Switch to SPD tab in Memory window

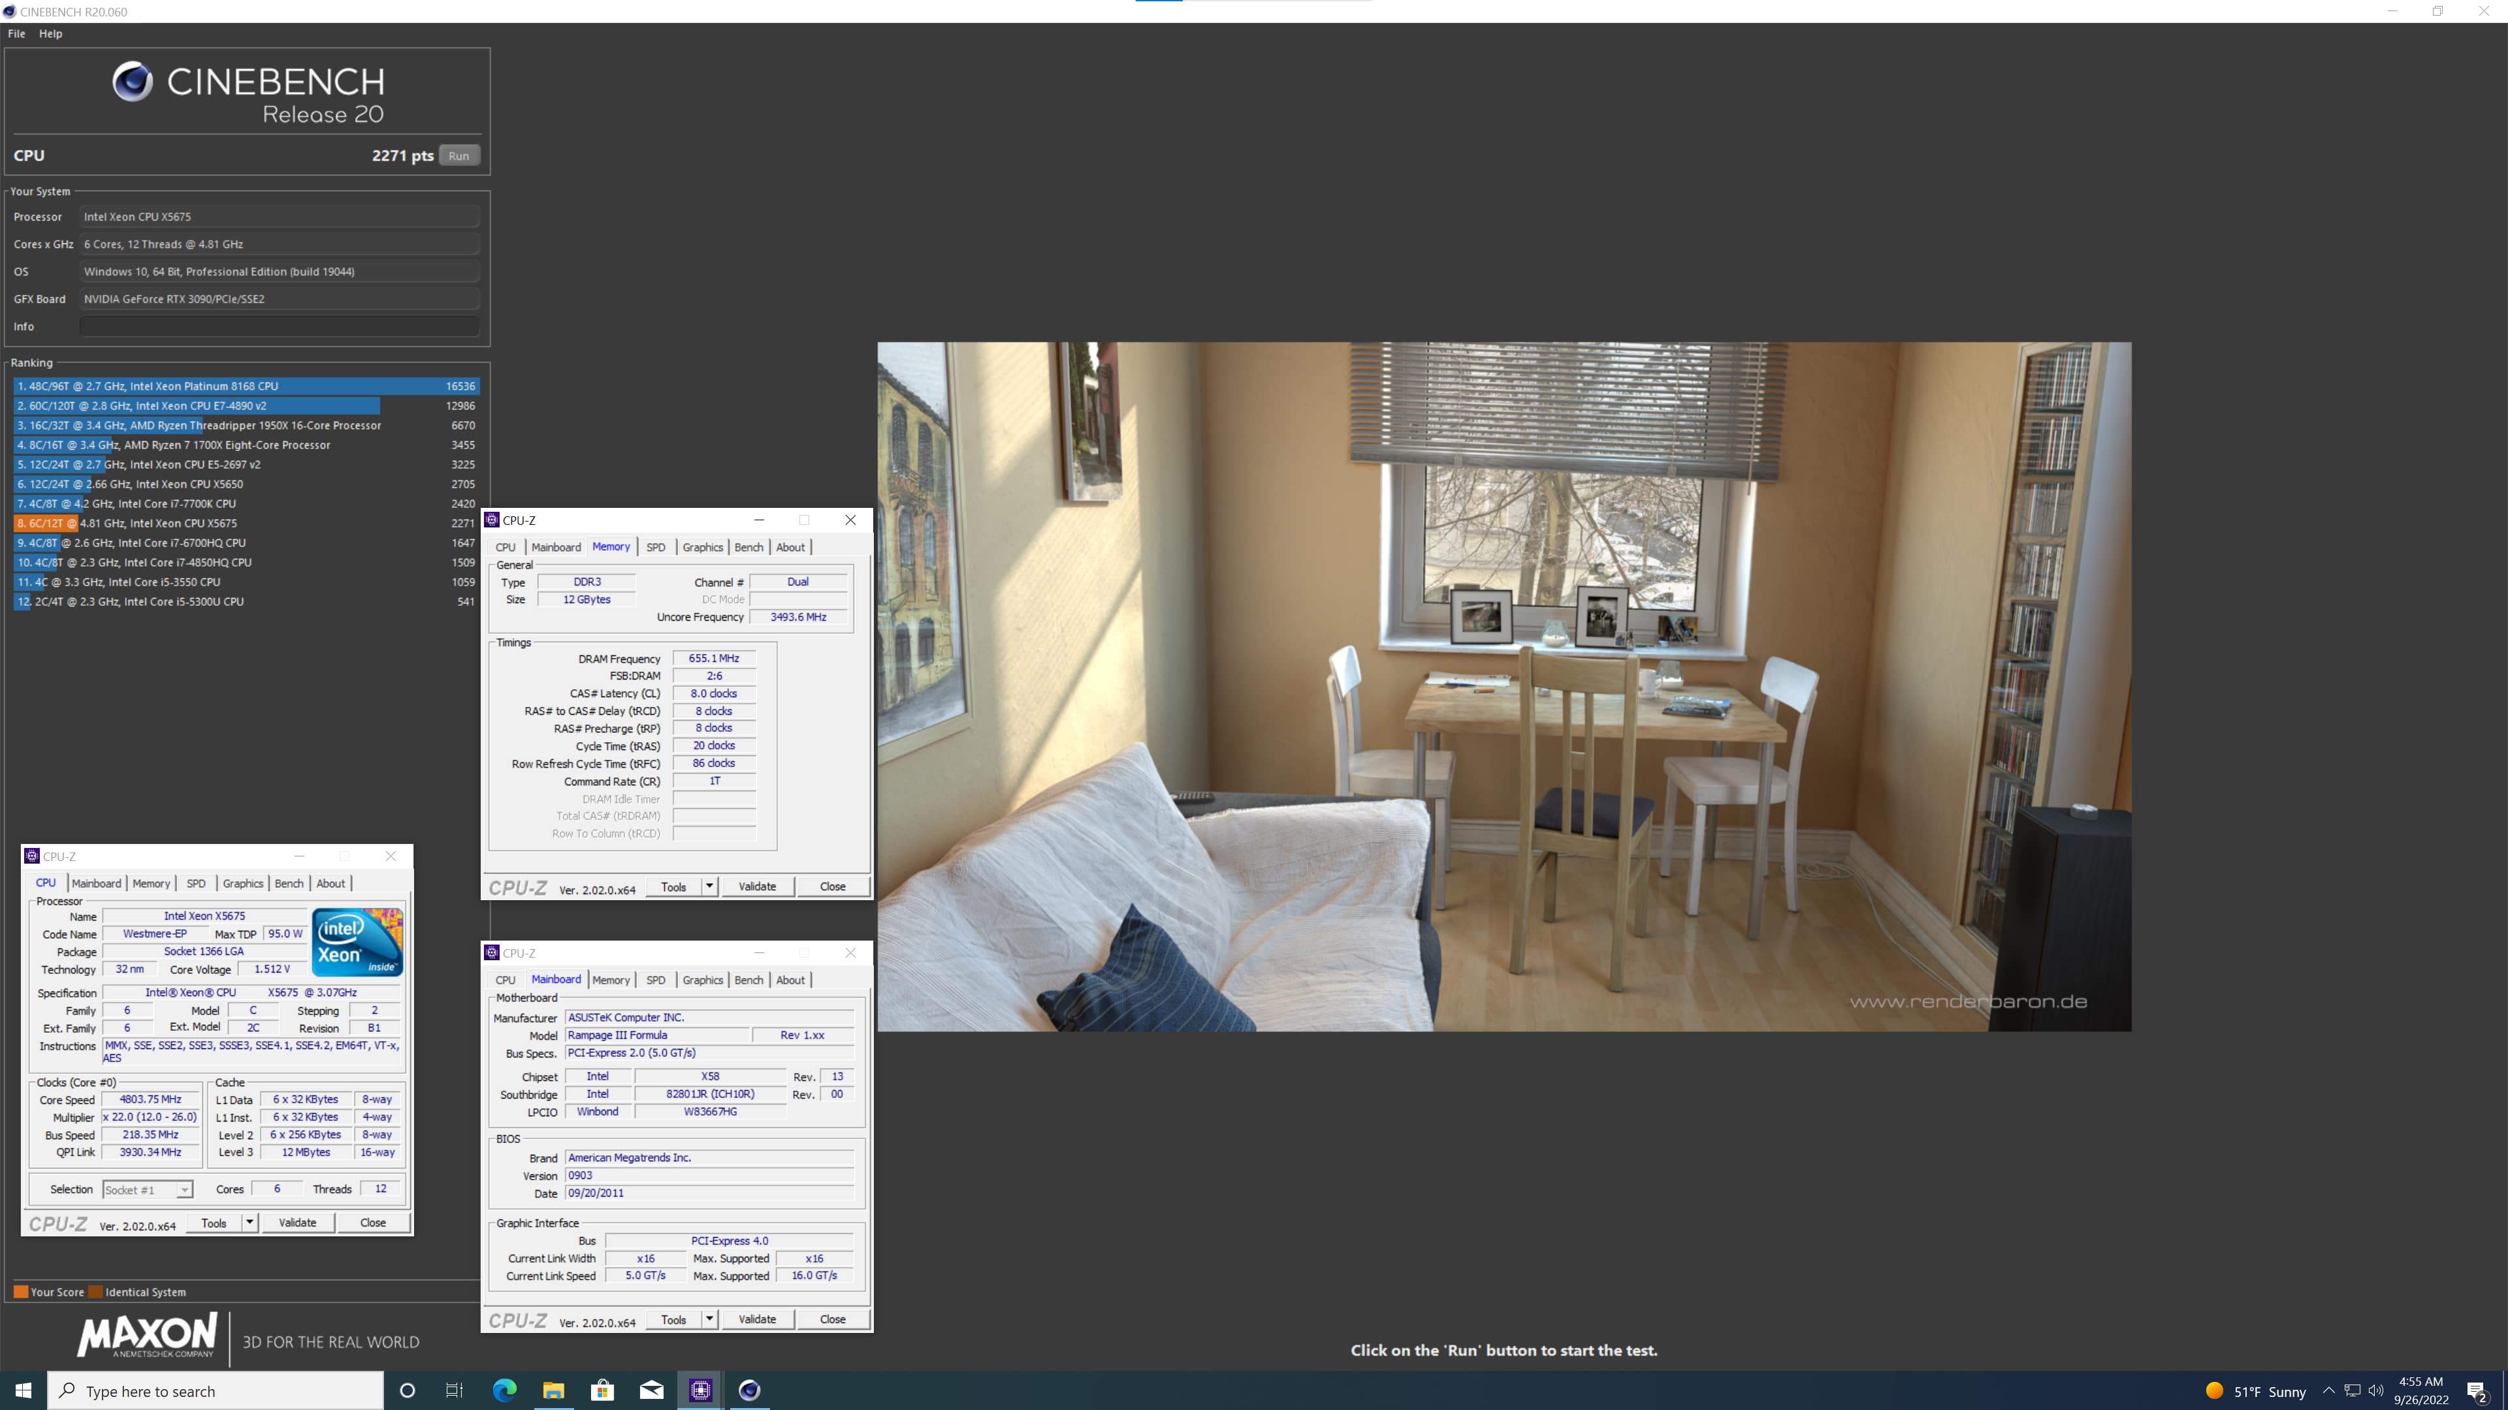click(x=656, y=547)
